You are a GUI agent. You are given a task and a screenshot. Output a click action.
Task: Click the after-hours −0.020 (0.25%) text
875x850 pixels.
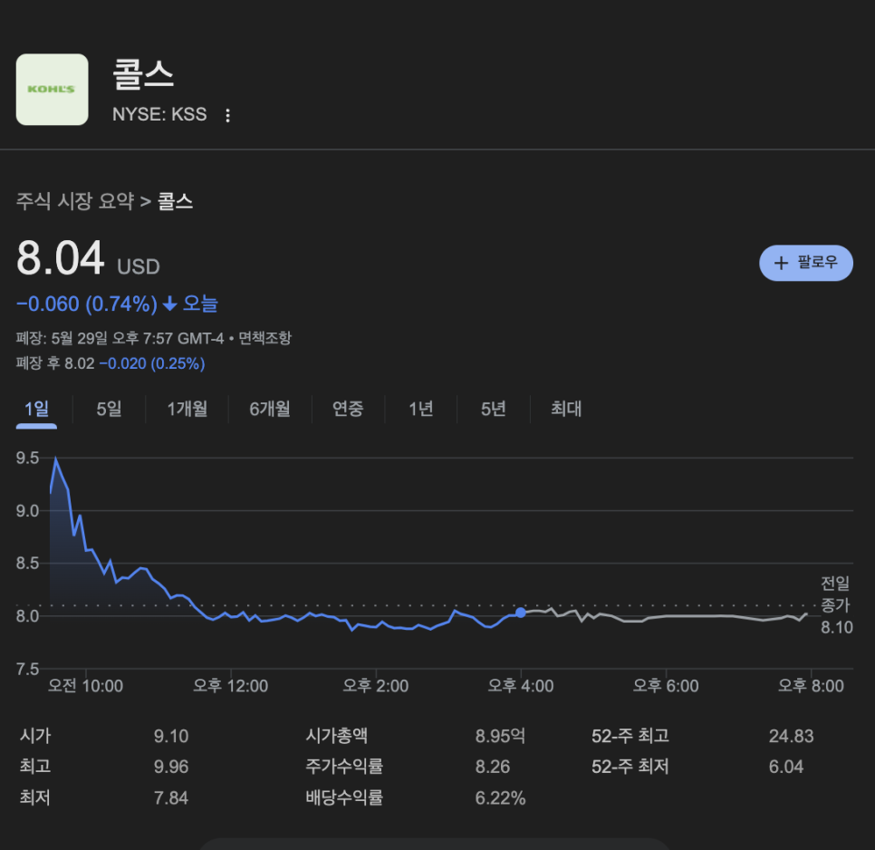point(152,363)
